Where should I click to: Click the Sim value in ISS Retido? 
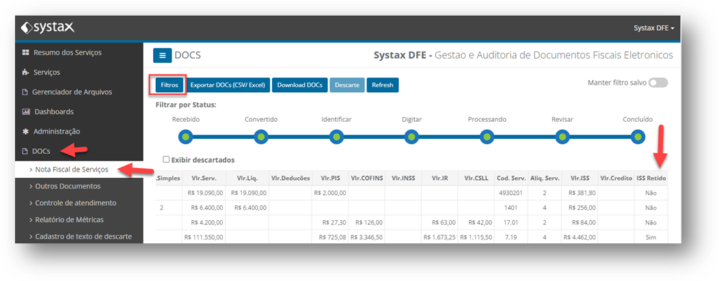(651, 237)
